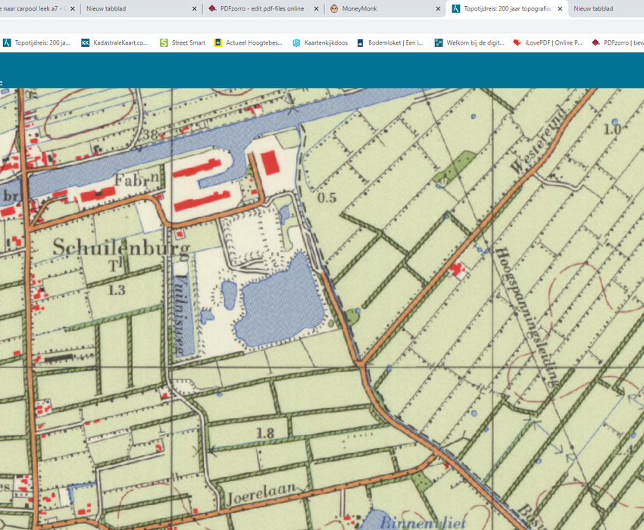Click the Bodemloket bookmark icon
The image size is (644, 530).
(360, 42)
